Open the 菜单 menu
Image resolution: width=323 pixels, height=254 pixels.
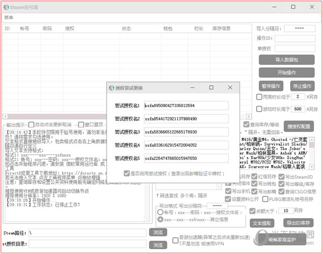[9, 18]
